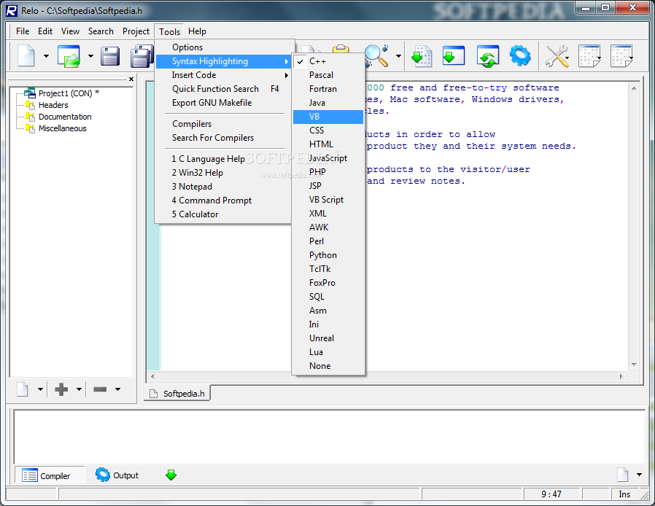The height and width of the screenshot is (506, 655).
Task: Click the Save All multi-disk icon
Action: point(142,56)
